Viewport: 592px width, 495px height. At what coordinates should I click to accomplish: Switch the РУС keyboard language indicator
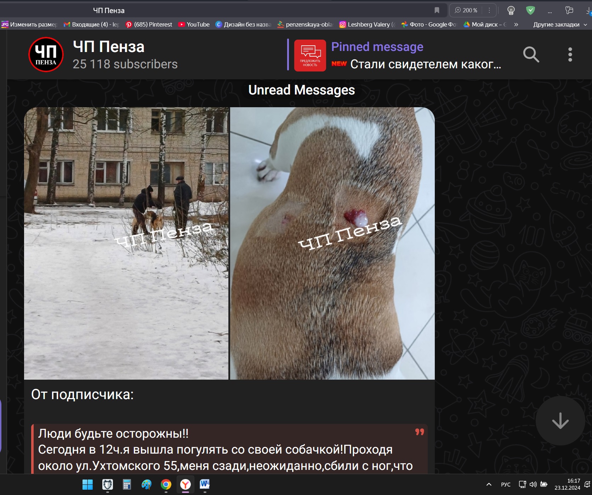pos(506,484)
